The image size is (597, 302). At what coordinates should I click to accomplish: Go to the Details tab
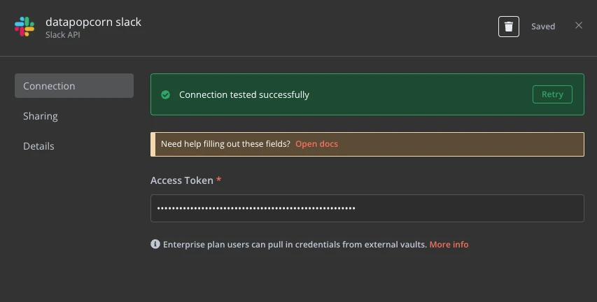(x=38, y=146)
